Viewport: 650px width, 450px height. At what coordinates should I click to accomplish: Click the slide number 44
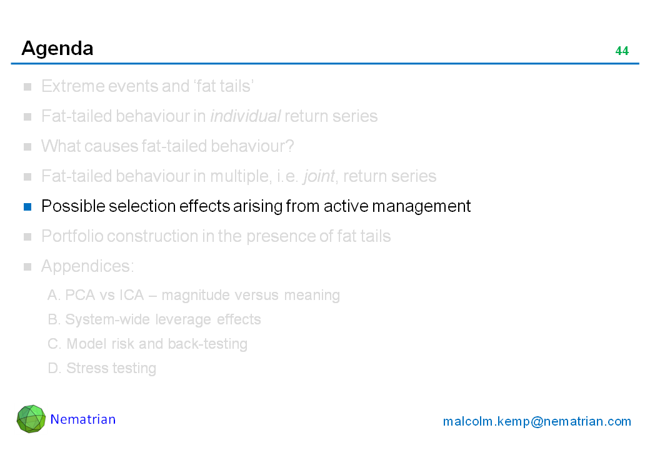point(622,51)
